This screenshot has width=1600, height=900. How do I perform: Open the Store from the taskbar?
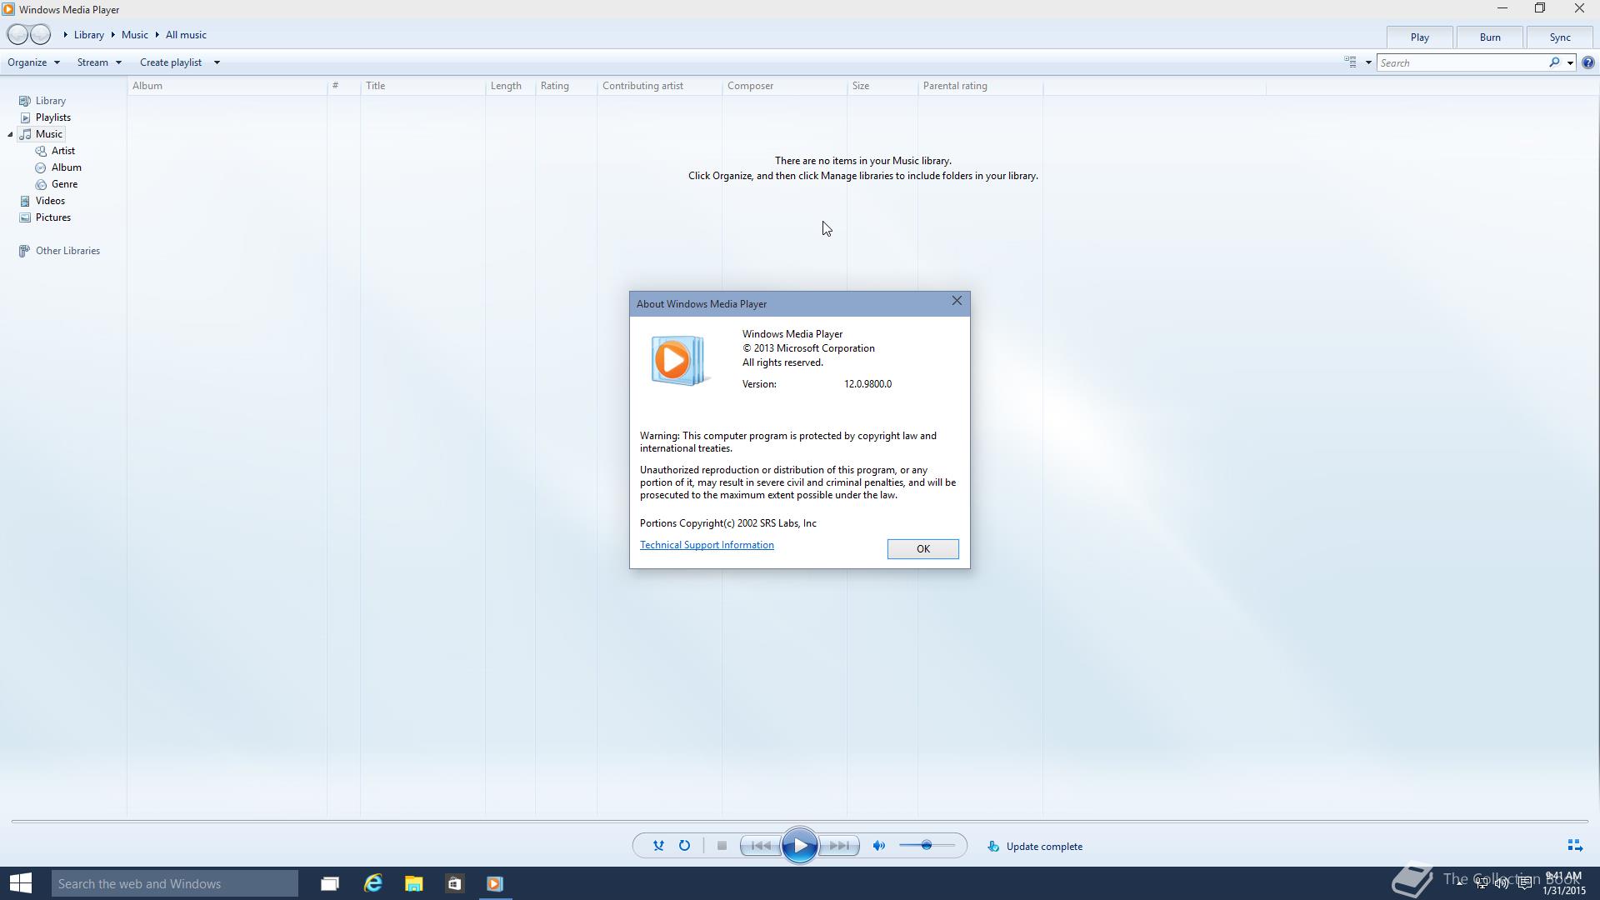pos(454,883)
